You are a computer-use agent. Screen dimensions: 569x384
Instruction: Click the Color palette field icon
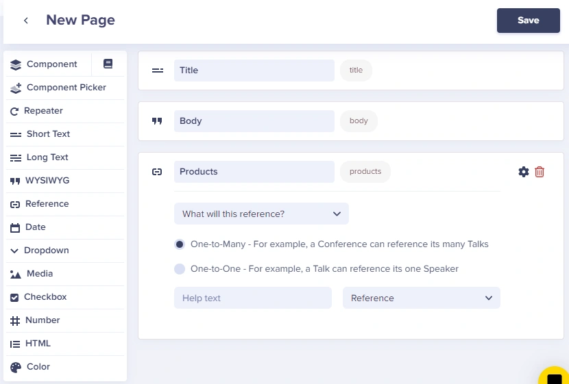pyautogui.click(x=16, y=368)
